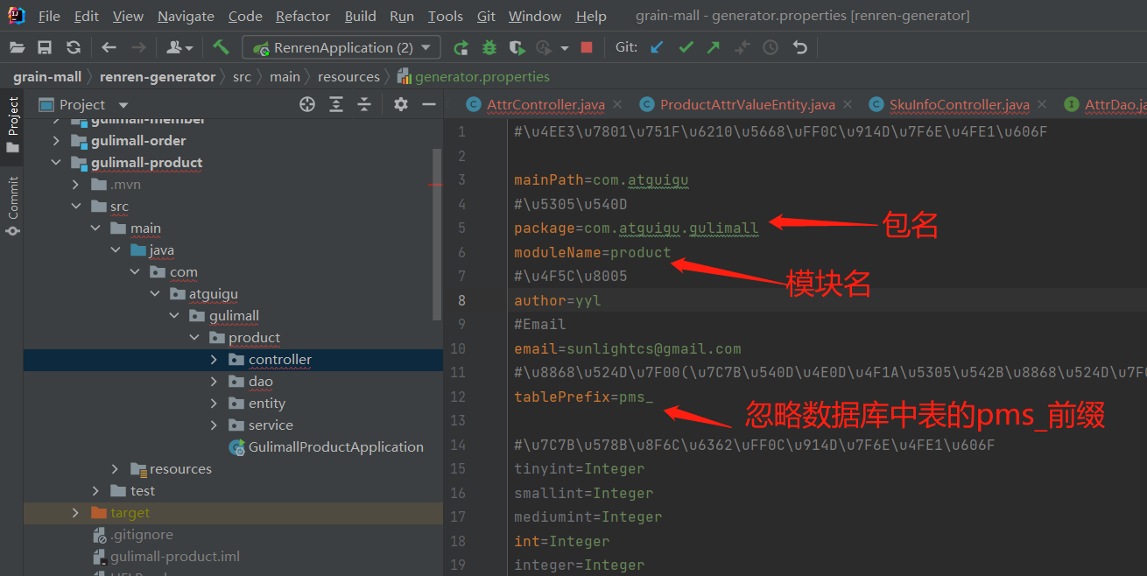Open the dropdown arrow beside the profiler icon
The height and width of the screenshot is (576, 1147).
coord(565,48)
